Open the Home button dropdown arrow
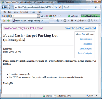The height and width of the screenshot is (99, 102). (61, 20)
